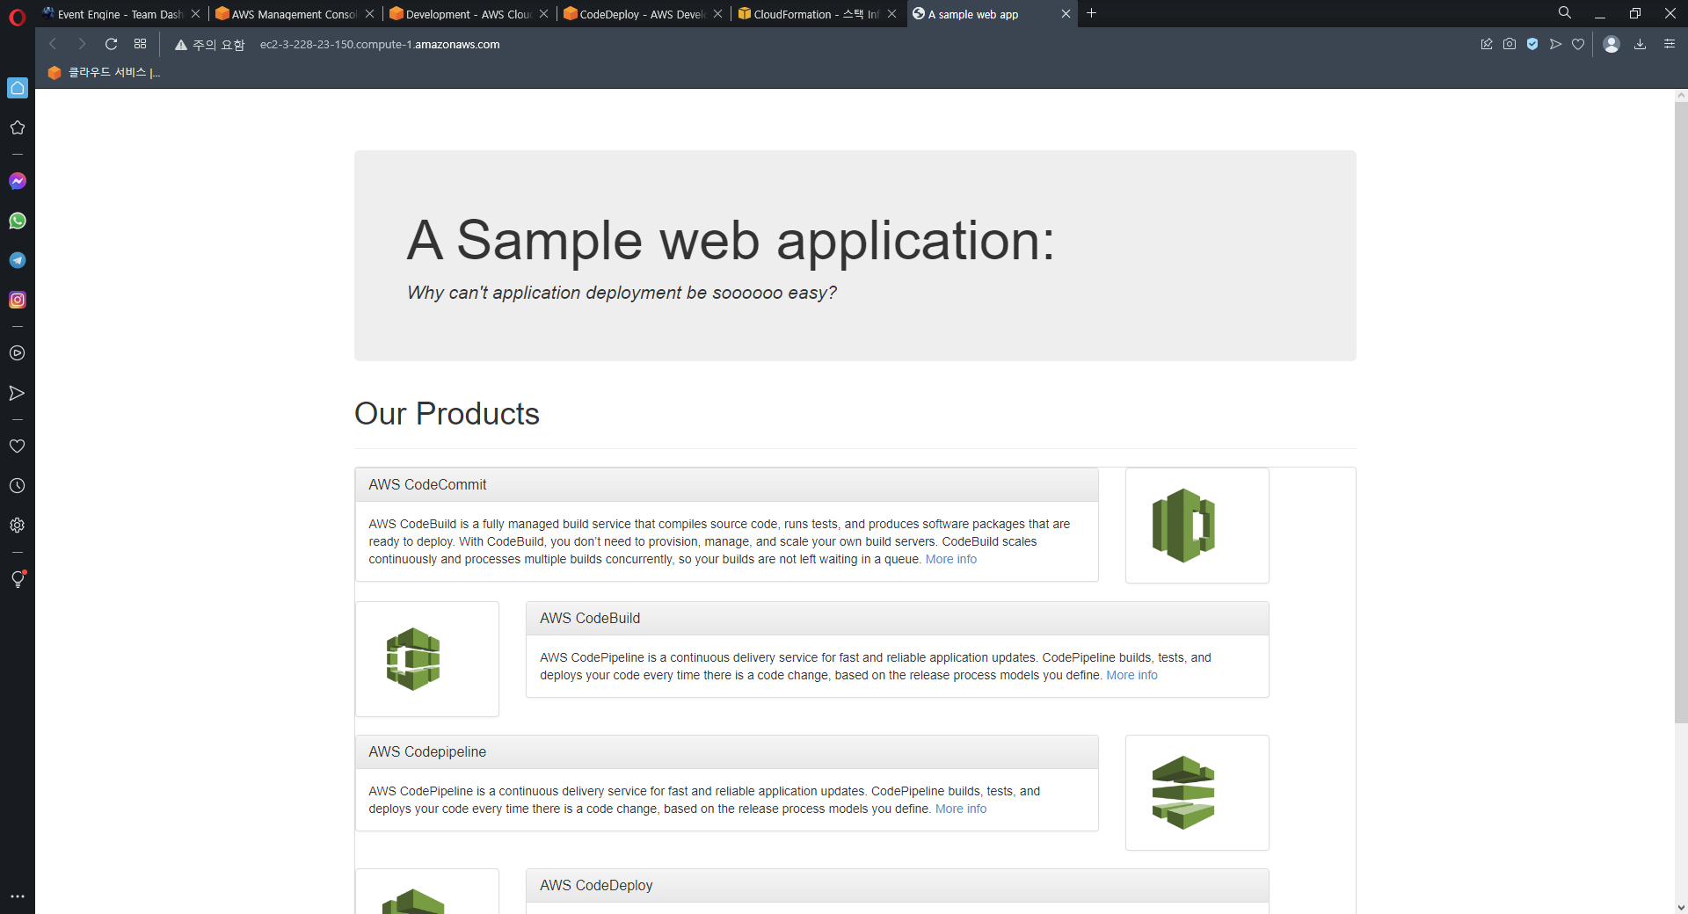The image size is (1688, 914).
Task: Send page to My Flow from the address bar
Action: pos(1555,44)
